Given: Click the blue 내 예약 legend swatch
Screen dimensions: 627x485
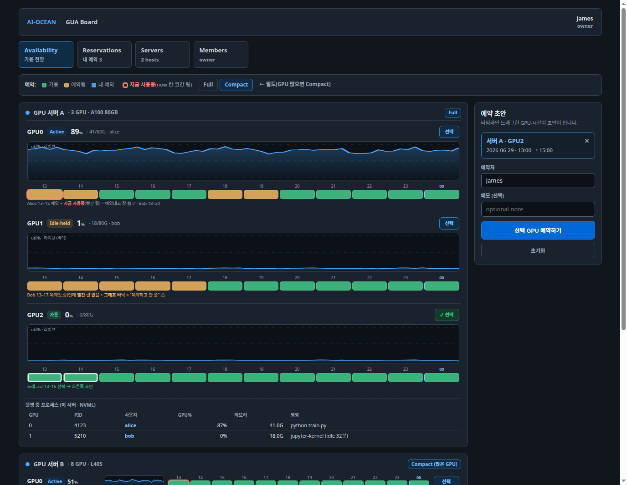Looking at the screenshot, I should click(x=94, y=85).
